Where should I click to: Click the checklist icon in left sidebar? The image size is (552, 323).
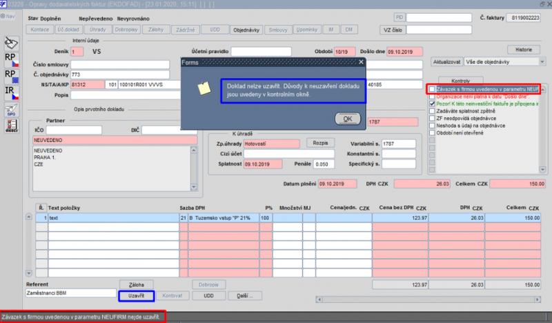11,126
